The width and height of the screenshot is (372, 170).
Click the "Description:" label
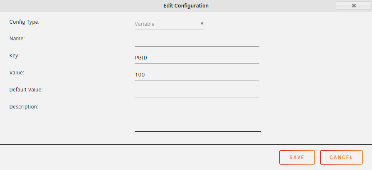click(x=24, y=106)
